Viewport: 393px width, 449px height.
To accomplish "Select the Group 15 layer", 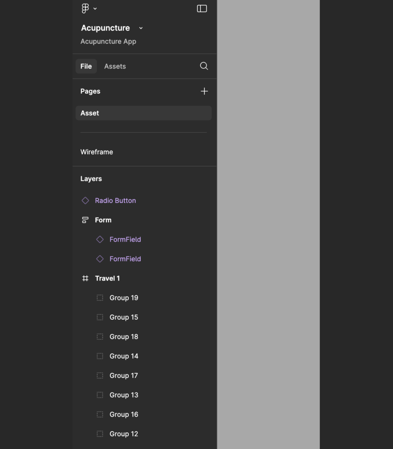I will (x=124, y=317).
